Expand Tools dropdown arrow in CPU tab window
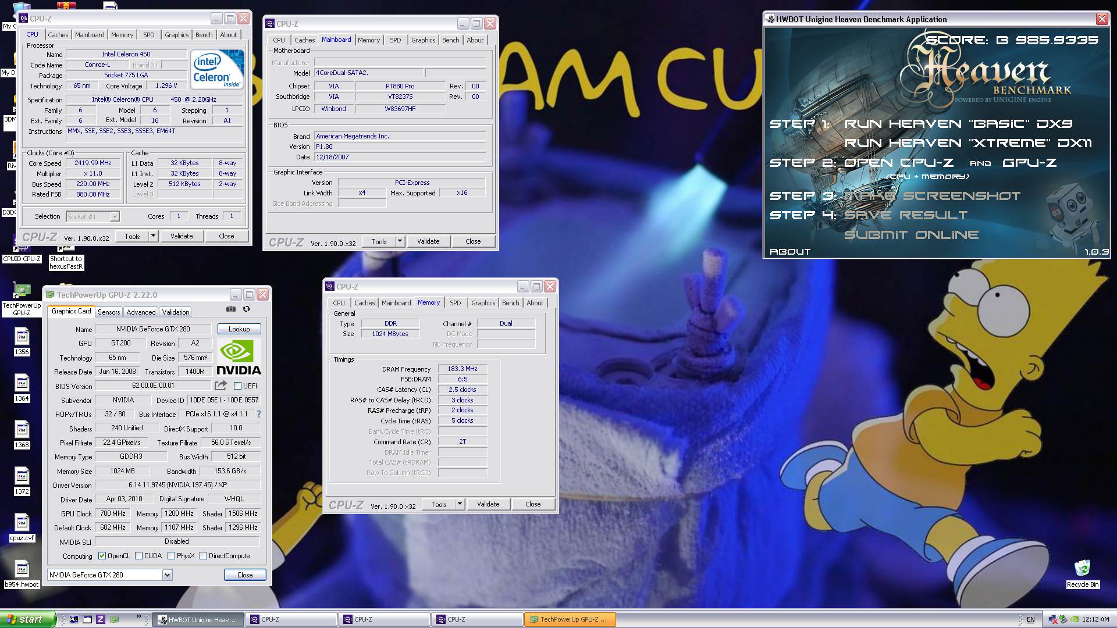 coord(153,236)
